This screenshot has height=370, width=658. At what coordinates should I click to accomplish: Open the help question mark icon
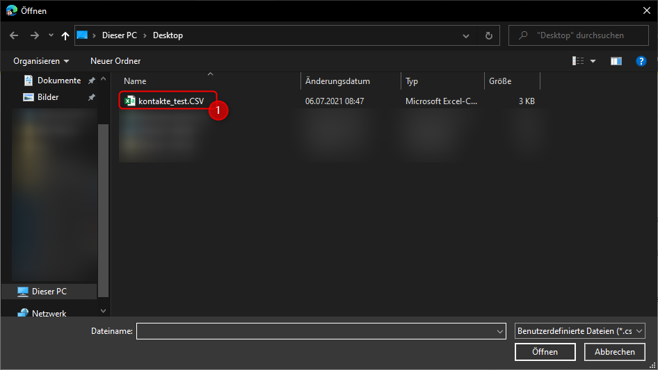[x=641, y=61]
